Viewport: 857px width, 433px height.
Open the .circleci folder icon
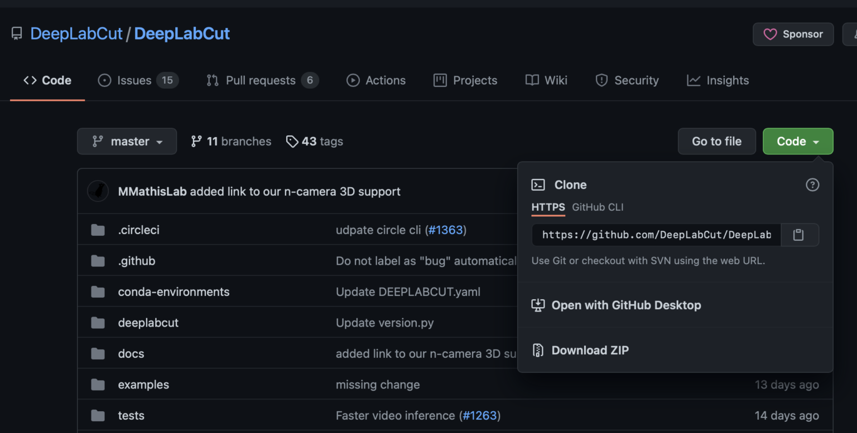click(98, 230)
